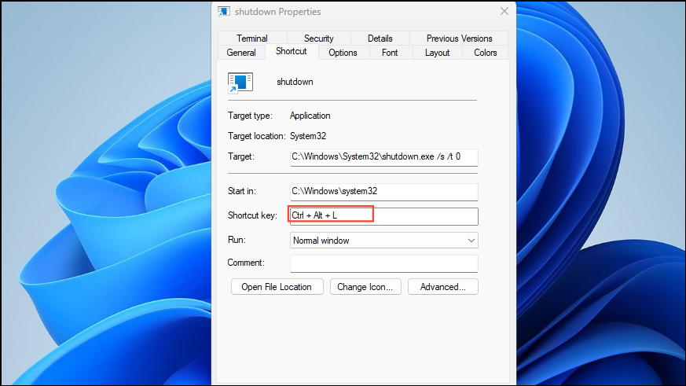Switch to the Terminal tab
This screenshot has height=386, width=686.
252,39
